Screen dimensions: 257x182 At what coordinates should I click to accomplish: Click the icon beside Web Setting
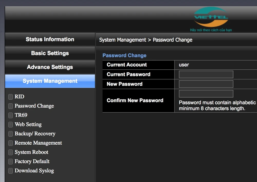pyautogui.click(x=11, y=125)
